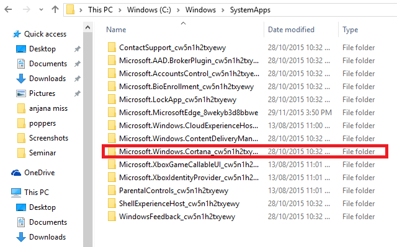Go up one folder level arrow
The width and height of the screenshot is (397, 247).
tap(55, 10)
